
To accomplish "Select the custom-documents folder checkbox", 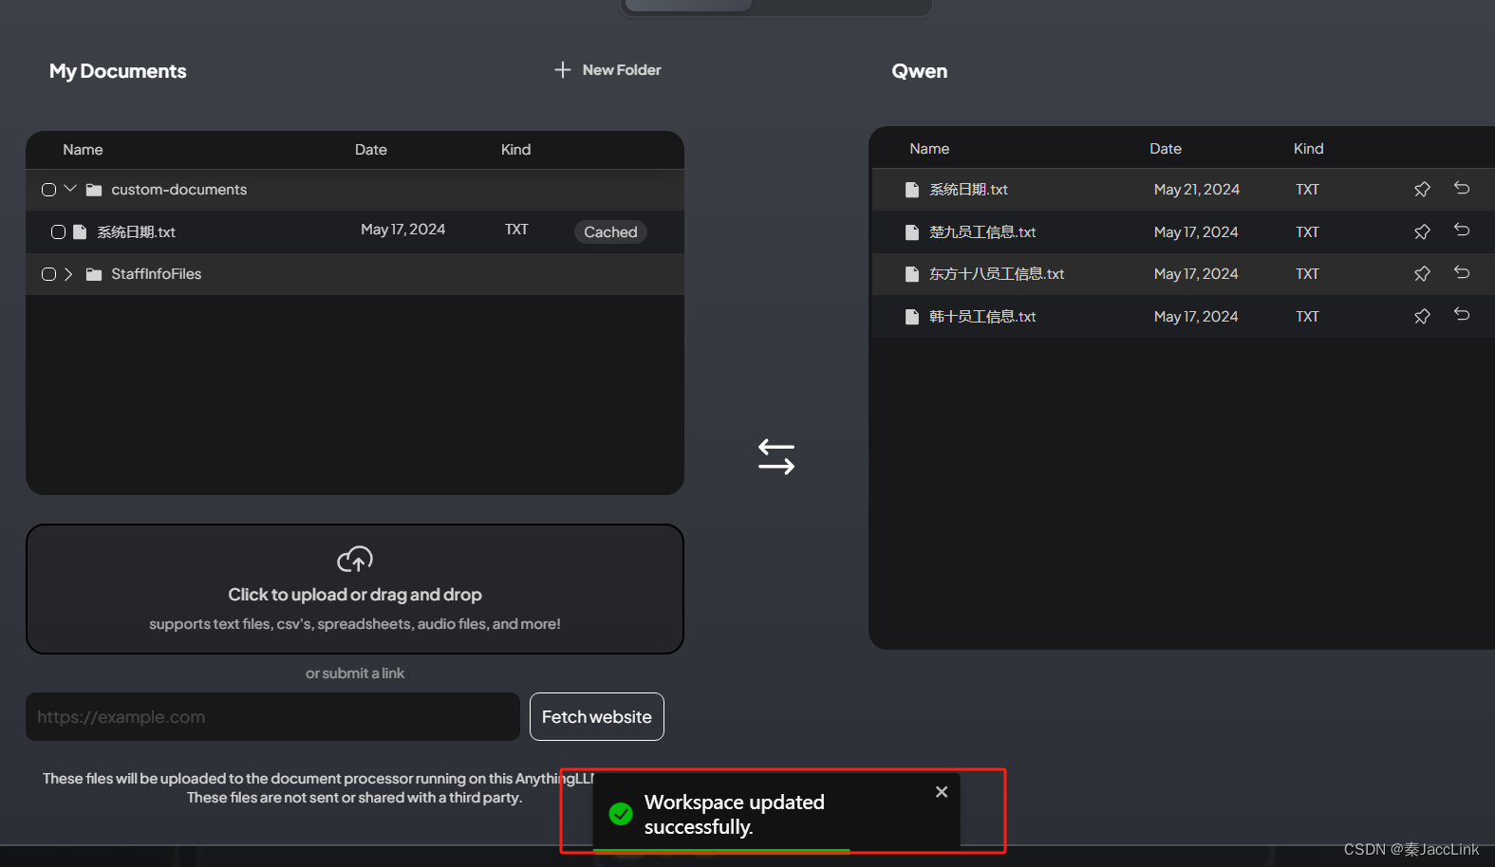I will click(x=49, y=190).
